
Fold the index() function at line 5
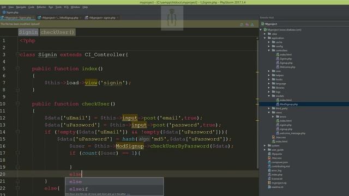tap(17, 69)
